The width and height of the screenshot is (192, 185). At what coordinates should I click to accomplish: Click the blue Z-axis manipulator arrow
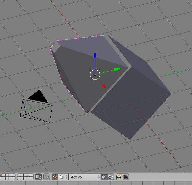click(95, 55)
